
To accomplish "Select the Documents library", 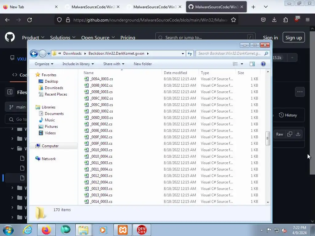I will click(x=54, y=114).
